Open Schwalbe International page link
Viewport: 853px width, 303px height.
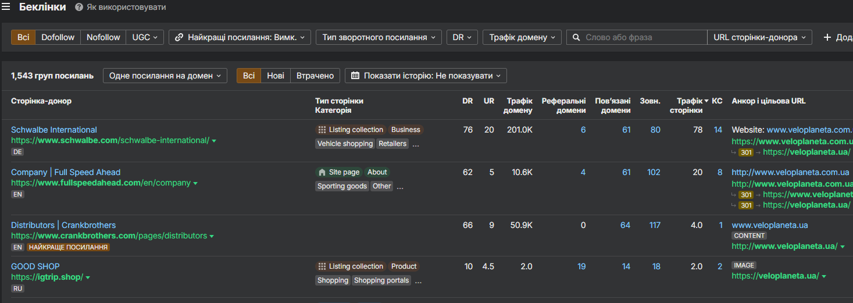54,130
